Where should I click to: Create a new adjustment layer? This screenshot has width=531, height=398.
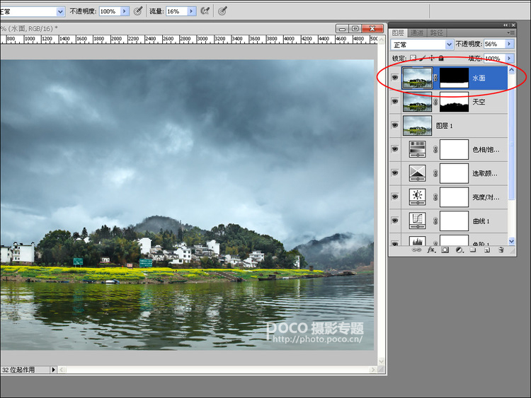(459, 250)
